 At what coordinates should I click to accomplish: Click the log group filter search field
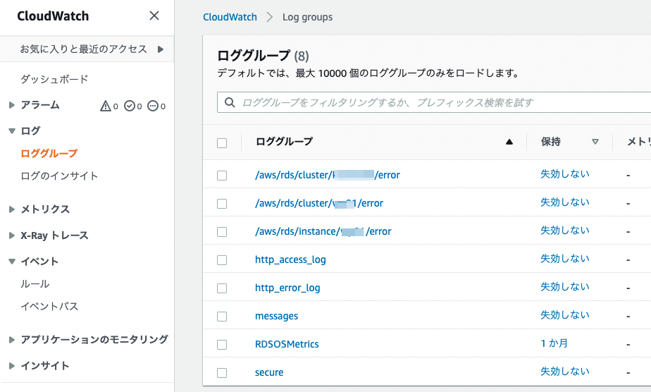437,102
